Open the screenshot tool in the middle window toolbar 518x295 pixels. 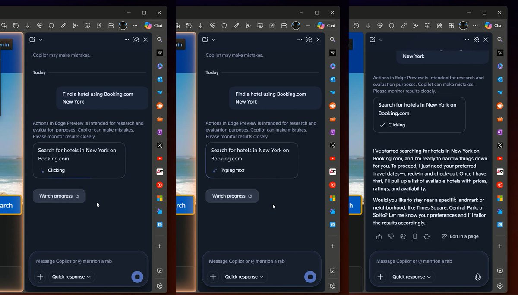260,26
